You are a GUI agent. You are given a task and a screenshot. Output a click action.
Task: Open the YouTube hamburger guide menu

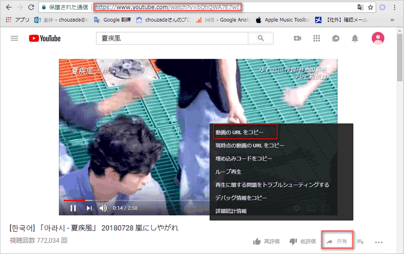pyautogui.click(x=14, y=39)
